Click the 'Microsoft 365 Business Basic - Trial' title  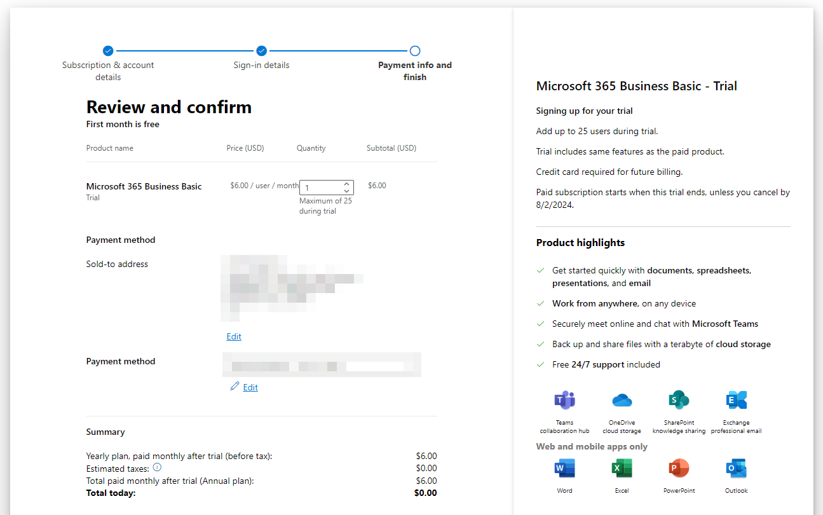(x=637, y=86)
